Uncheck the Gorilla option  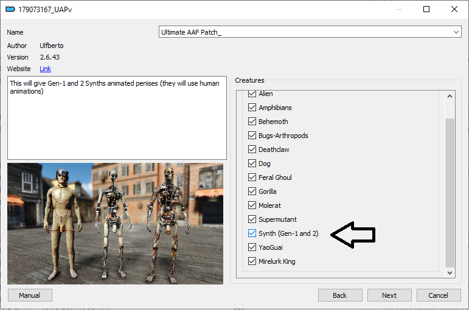pos(252,191)
